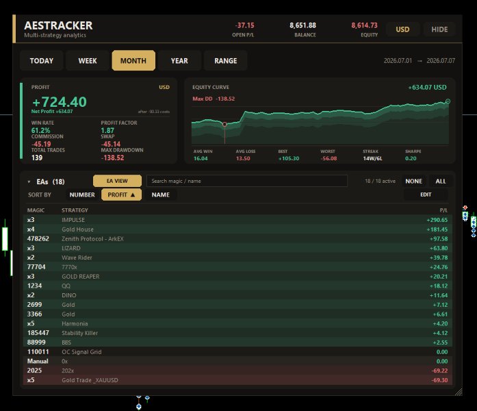Collapse the EAs (18) section arrow
The width and height of the screenshot is (477, 411).
[29, 182]
